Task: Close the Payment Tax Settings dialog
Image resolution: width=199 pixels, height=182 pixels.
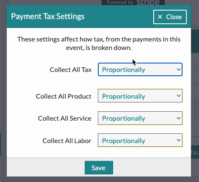Action: [170, 17]
